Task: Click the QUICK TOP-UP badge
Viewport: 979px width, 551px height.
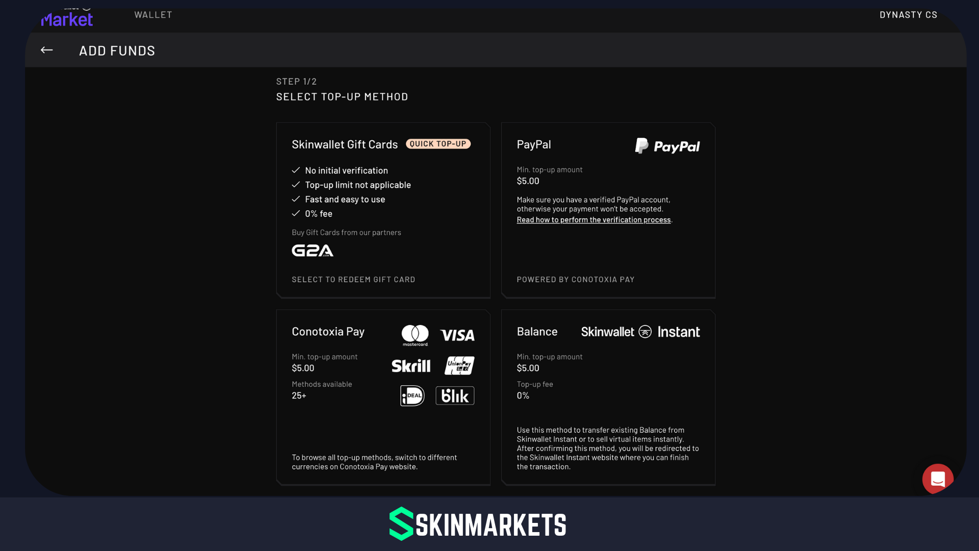Action: pos(437,144)
